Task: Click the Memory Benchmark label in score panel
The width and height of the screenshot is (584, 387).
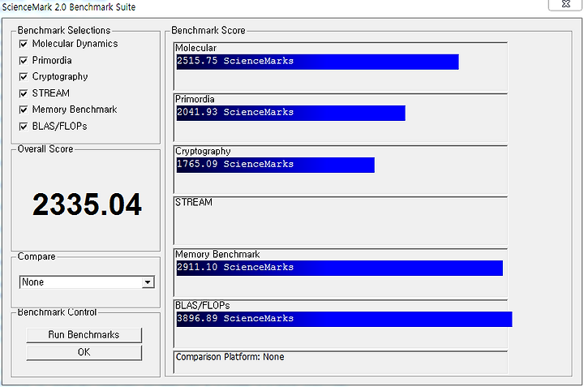Action: click(217, 255)
